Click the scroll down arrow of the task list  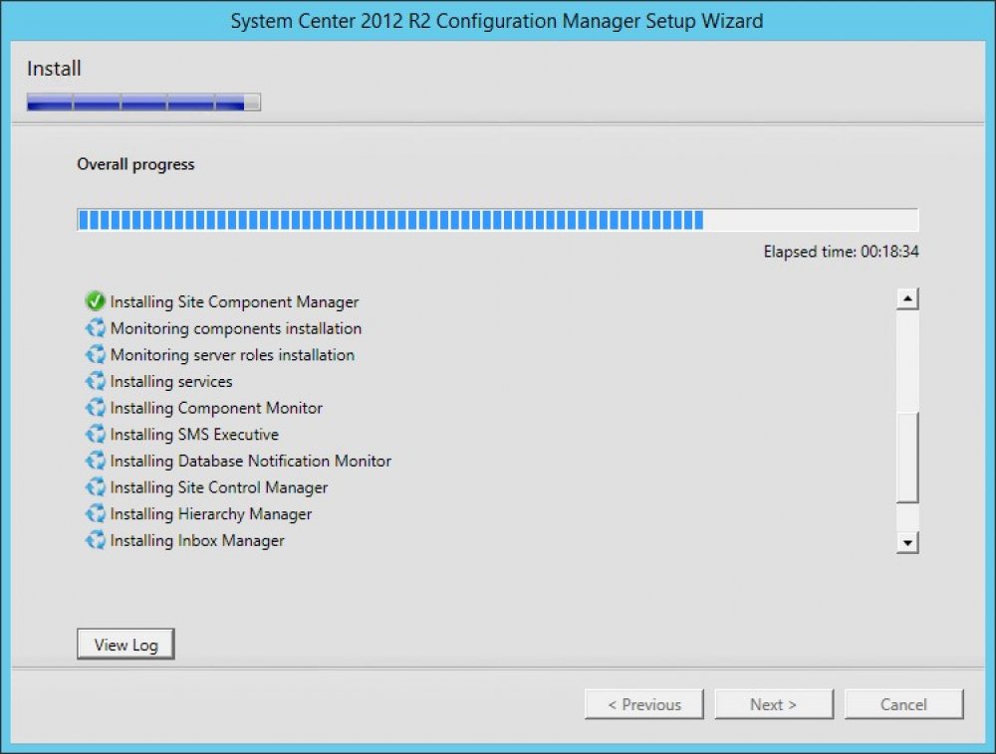[x=907, y=542]
